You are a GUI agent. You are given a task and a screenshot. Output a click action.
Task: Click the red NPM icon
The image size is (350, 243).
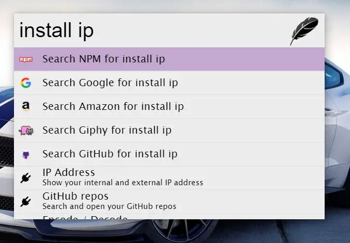pyautogui.click(x=25, y=59)
